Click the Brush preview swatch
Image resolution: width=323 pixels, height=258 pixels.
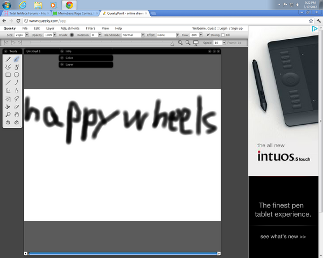[72, 35]
